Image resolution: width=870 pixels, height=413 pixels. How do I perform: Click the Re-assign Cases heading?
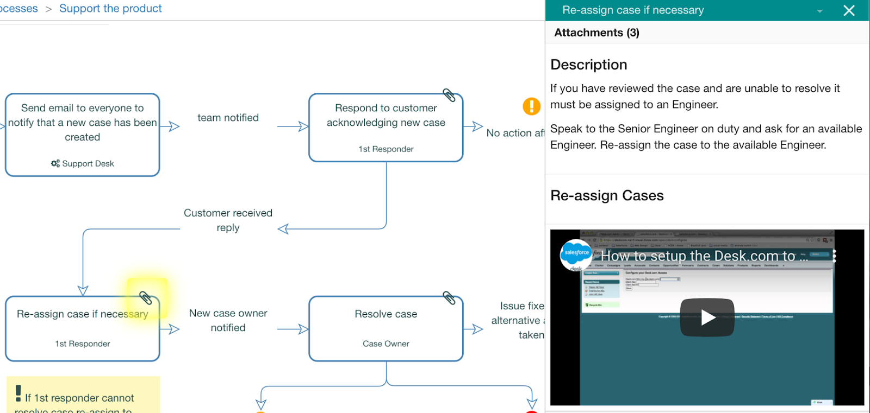pos(607,195)
